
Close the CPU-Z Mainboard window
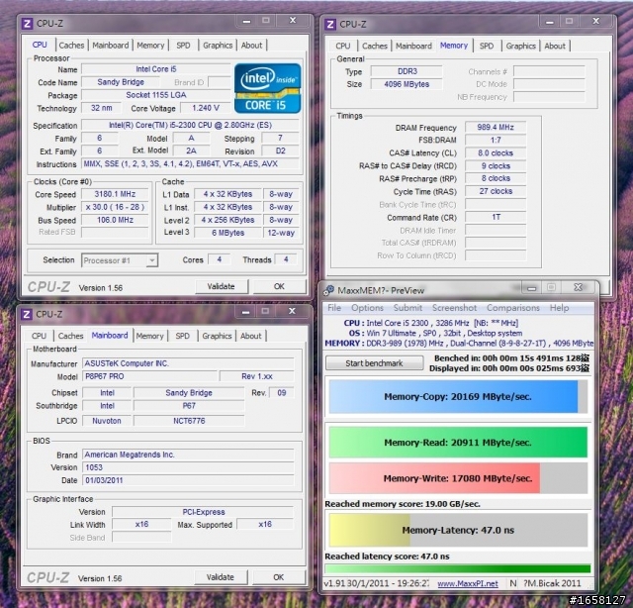292,311
